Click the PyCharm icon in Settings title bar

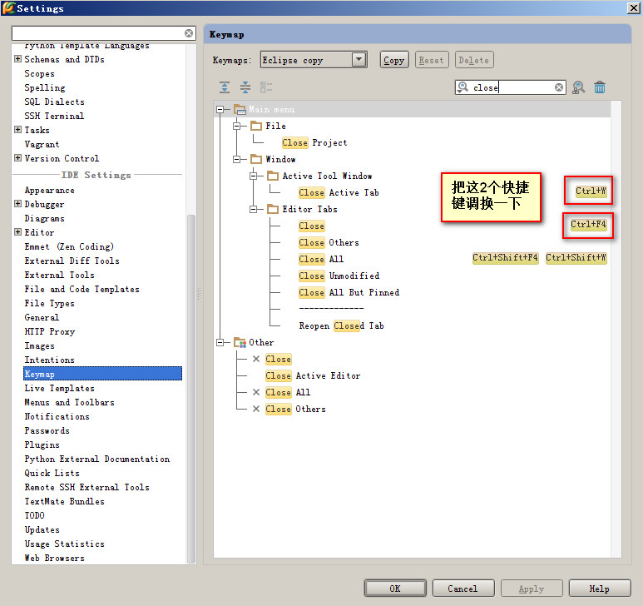click(8, 7)
